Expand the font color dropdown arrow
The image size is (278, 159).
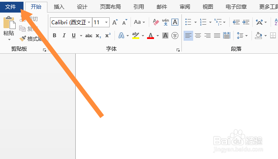click(x=157, y=36)
